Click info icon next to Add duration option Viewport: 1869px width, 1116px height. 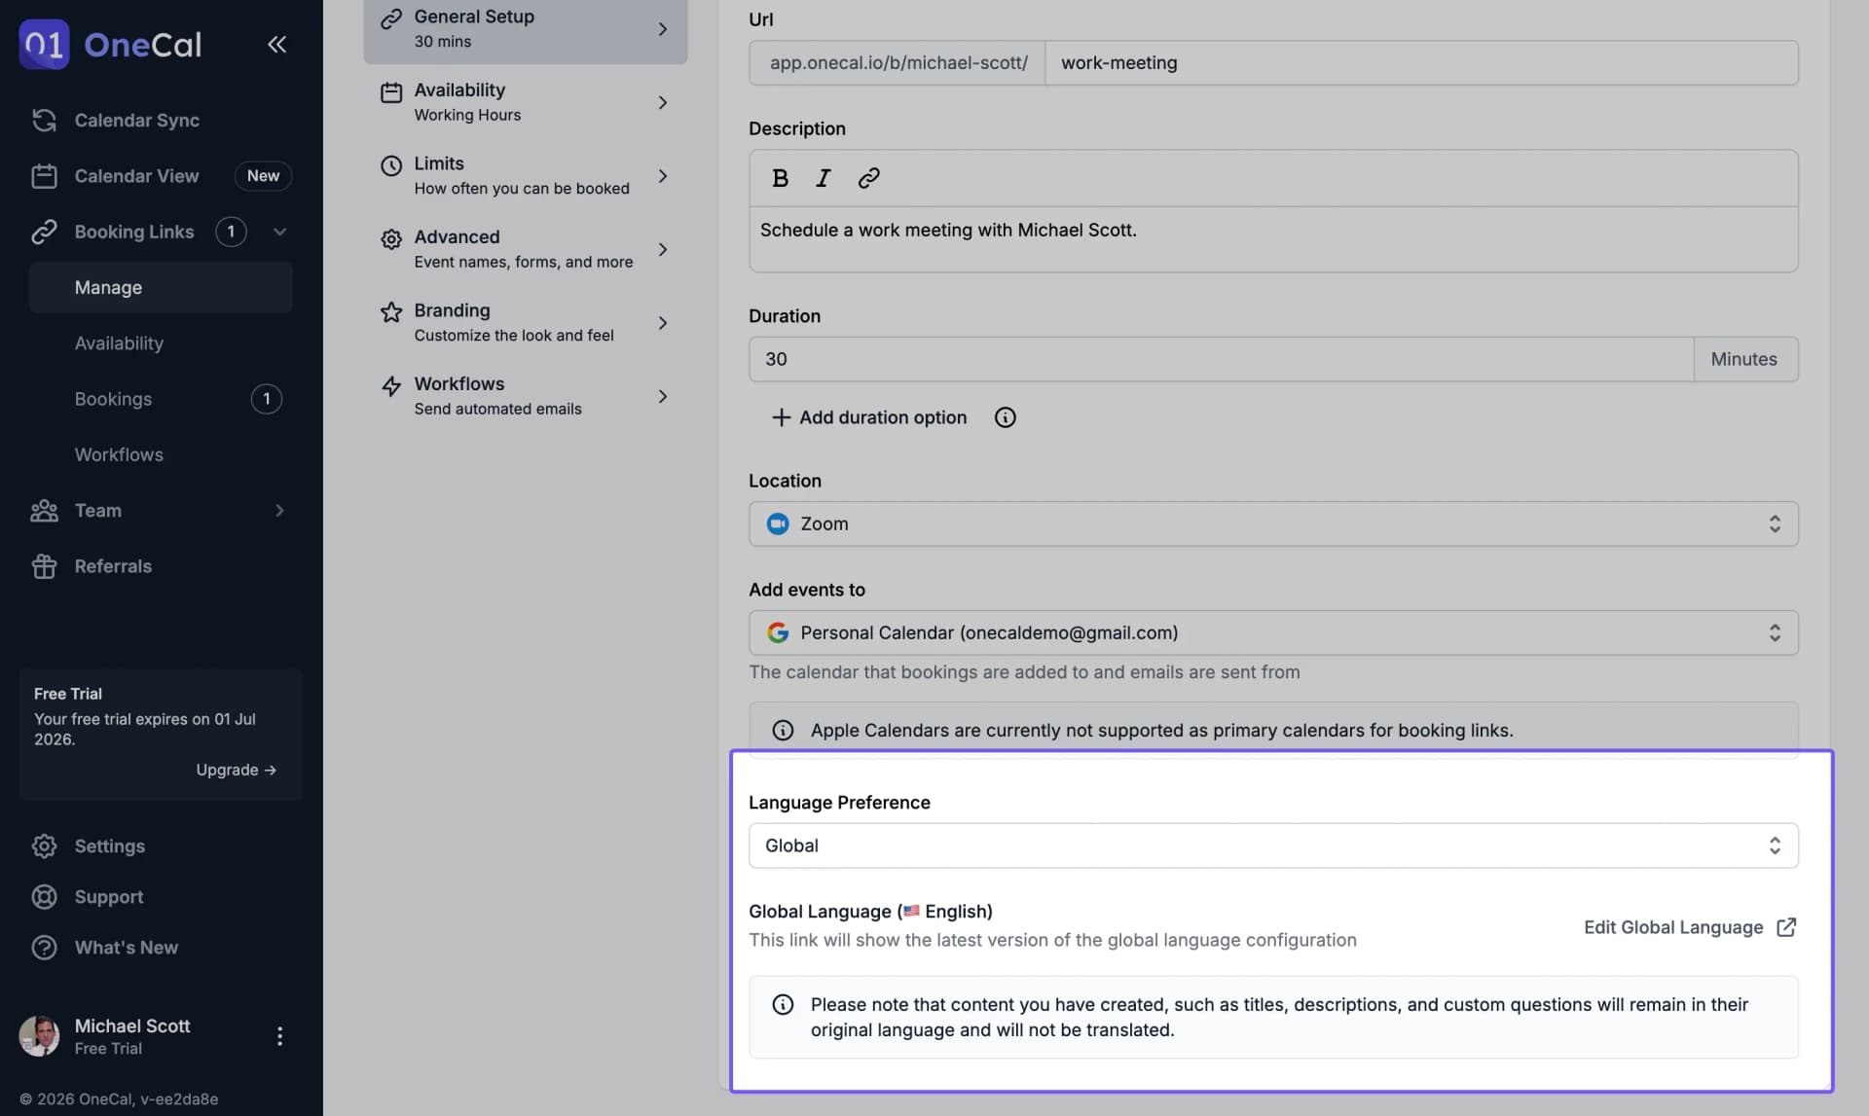(1005, 417)
